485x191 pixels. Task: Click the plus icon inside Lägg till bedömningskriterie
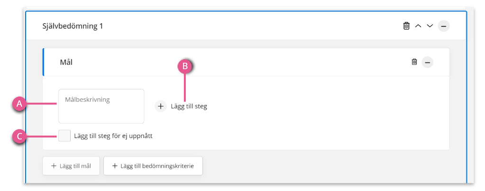click(115, 166)
